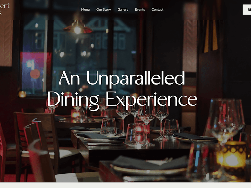Click the partially visible reservation button
The height and width of the screenshot is (188, 251).
(247, 10)
